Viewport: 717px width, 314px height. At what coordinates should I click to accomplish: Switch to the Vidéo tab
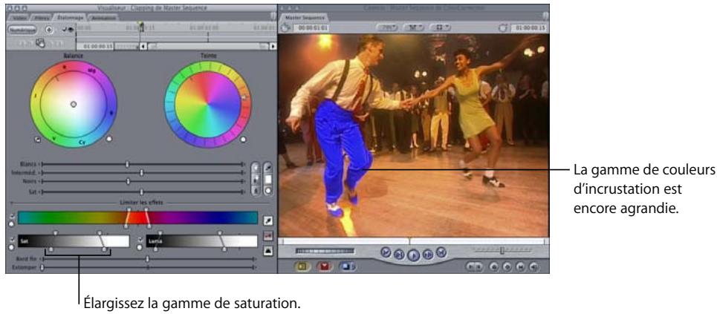point(19,18)
